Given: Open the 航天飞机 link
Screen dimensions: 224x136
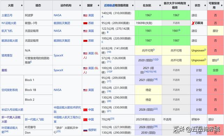Looking at the screenshot, I should (x=7, y=31).
